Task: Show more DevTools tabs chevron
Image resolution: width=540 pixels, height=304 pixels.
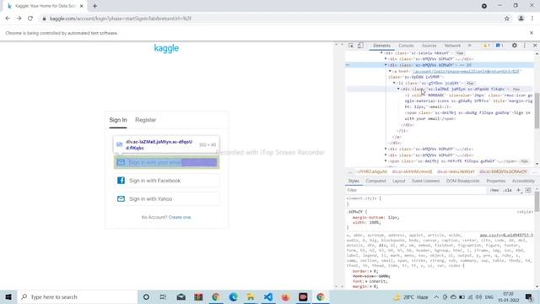Action: click(x=469, y=46)
